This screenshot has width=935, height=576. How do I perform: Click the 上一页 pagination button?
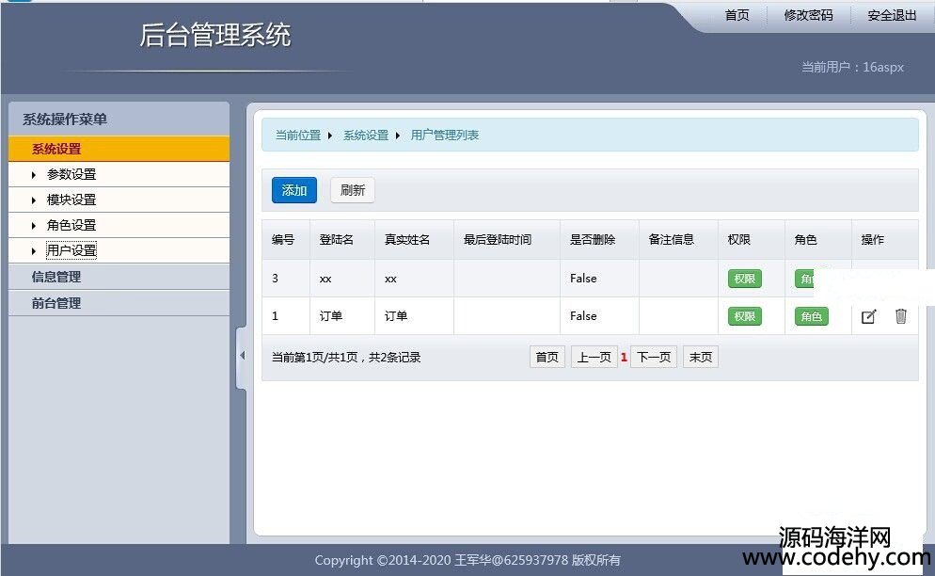pyautogui.click(x=594, y=357)
